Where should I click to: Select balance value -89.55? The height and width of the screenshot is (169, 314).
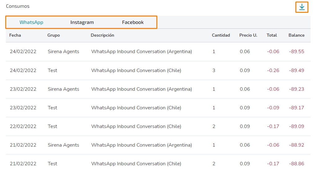[x=297, y=52]
